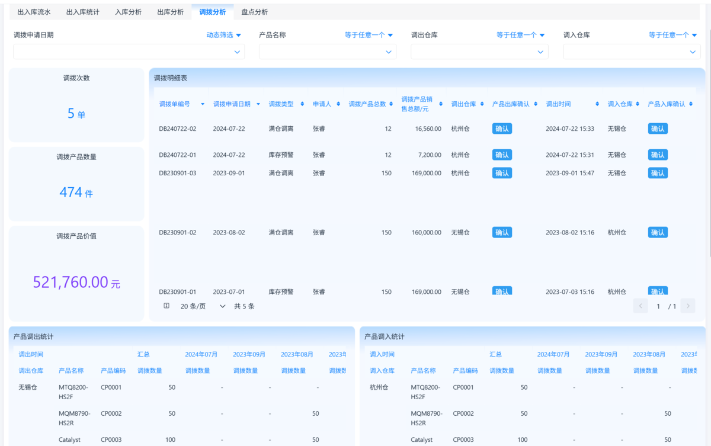Click sort arrows for 调拨产品销售总额/元

[x=441, y=104]
